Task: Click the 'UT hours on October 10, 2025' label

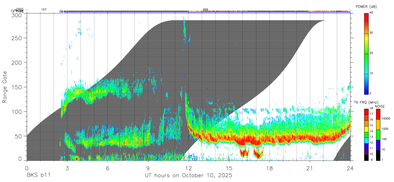Action: [x=188, y=176]
